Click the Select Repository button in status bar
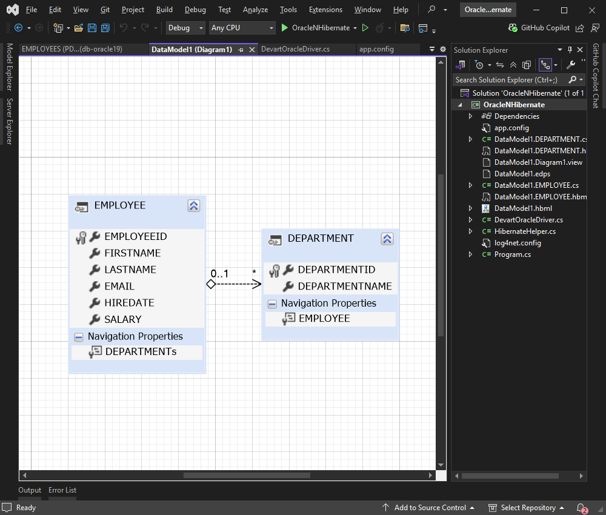 coord(527,507)
